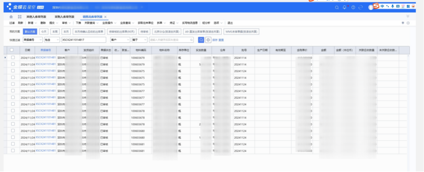This screenshot has height=172, width=424.
Task: Open the 凭证 dropdown
Action: [x=174, y=23]
